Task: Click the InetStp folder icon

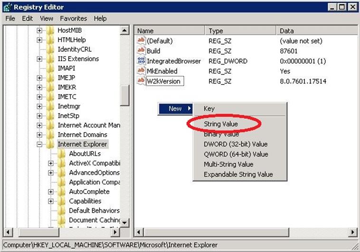Action: pyautogui.click(x=50, y=116)
